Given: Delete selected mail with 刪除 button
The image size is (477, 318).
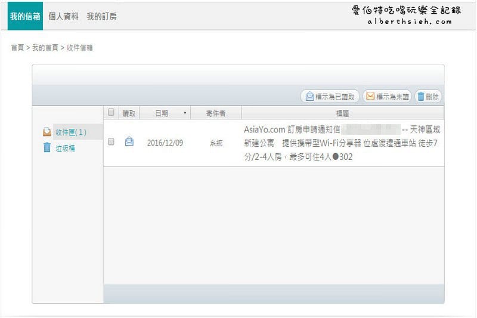Looking at the screenshot, I should click(428, 97).
